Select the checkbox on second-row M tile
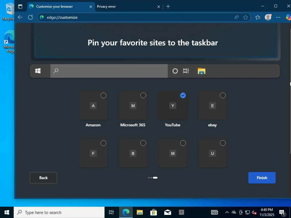 click(183, 143)
